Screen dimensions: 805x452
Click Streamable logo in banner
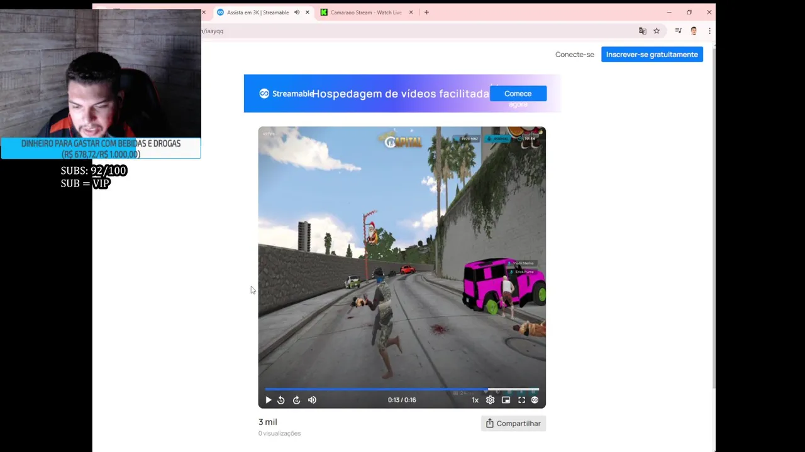pos(287,94)
